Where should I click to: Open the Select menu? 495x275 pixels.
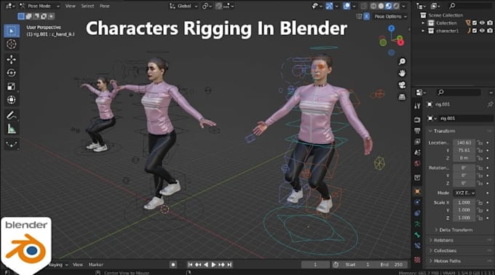point(87,6)
